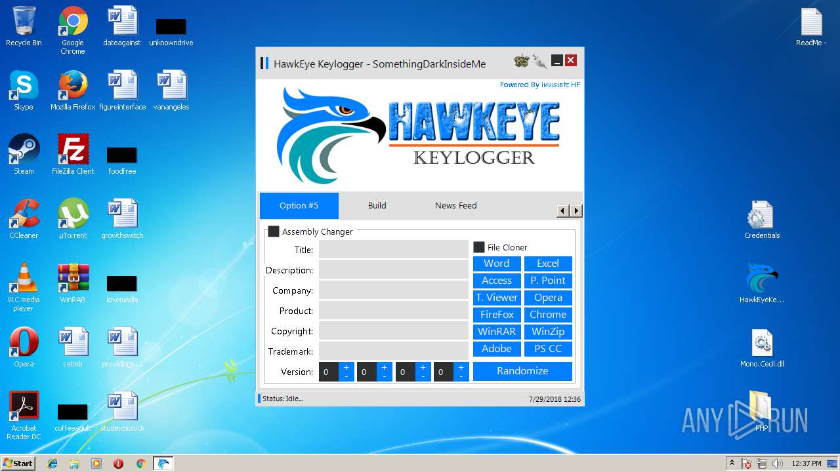840x472 pixels.
Task: Open Recycle Bin desktop icon
Action: tap(24, 26)
